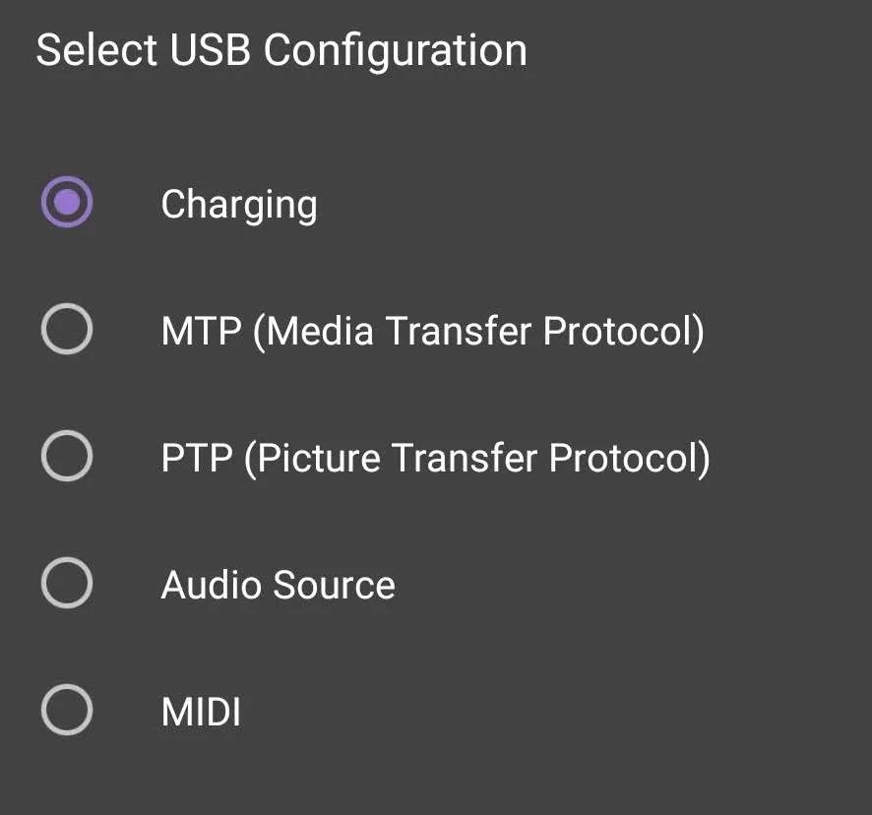Select the MTP radio button circle
This screenshot has height=815, width=872.
pos(67,329)
